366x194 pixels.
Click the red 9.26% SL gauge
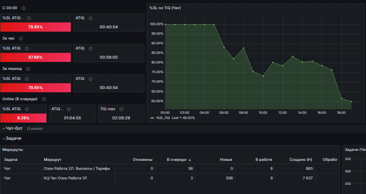(23, 118)
